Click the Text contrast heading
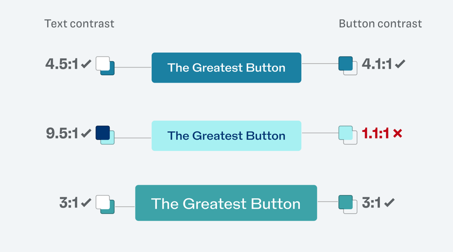Viewport: 453px width, 252px height. coord(79,24)
